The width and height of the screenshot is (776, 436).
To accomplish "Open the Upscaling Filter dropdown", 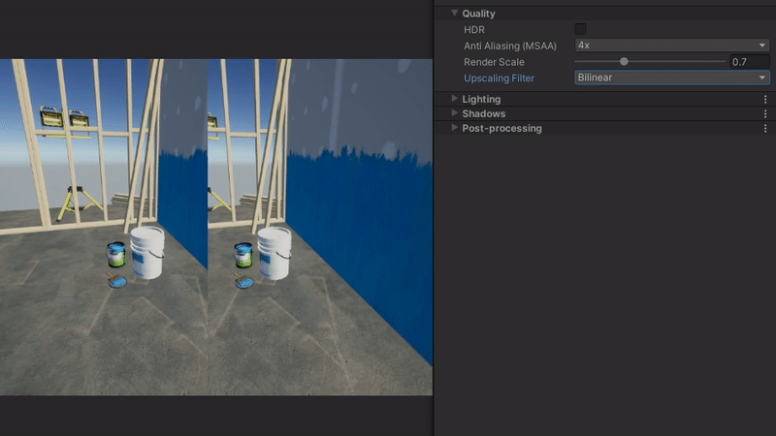I will tap(671, 78).
